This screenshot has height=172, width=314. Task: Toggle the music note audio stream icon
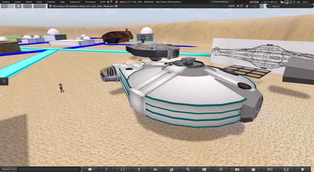(x=291, y=2)
